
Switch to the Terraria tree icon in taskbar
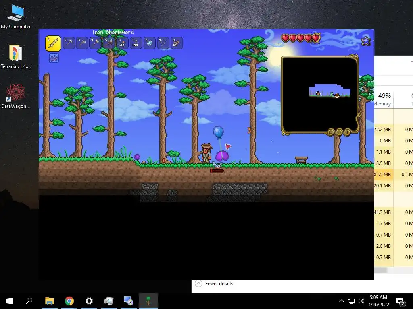148,301
